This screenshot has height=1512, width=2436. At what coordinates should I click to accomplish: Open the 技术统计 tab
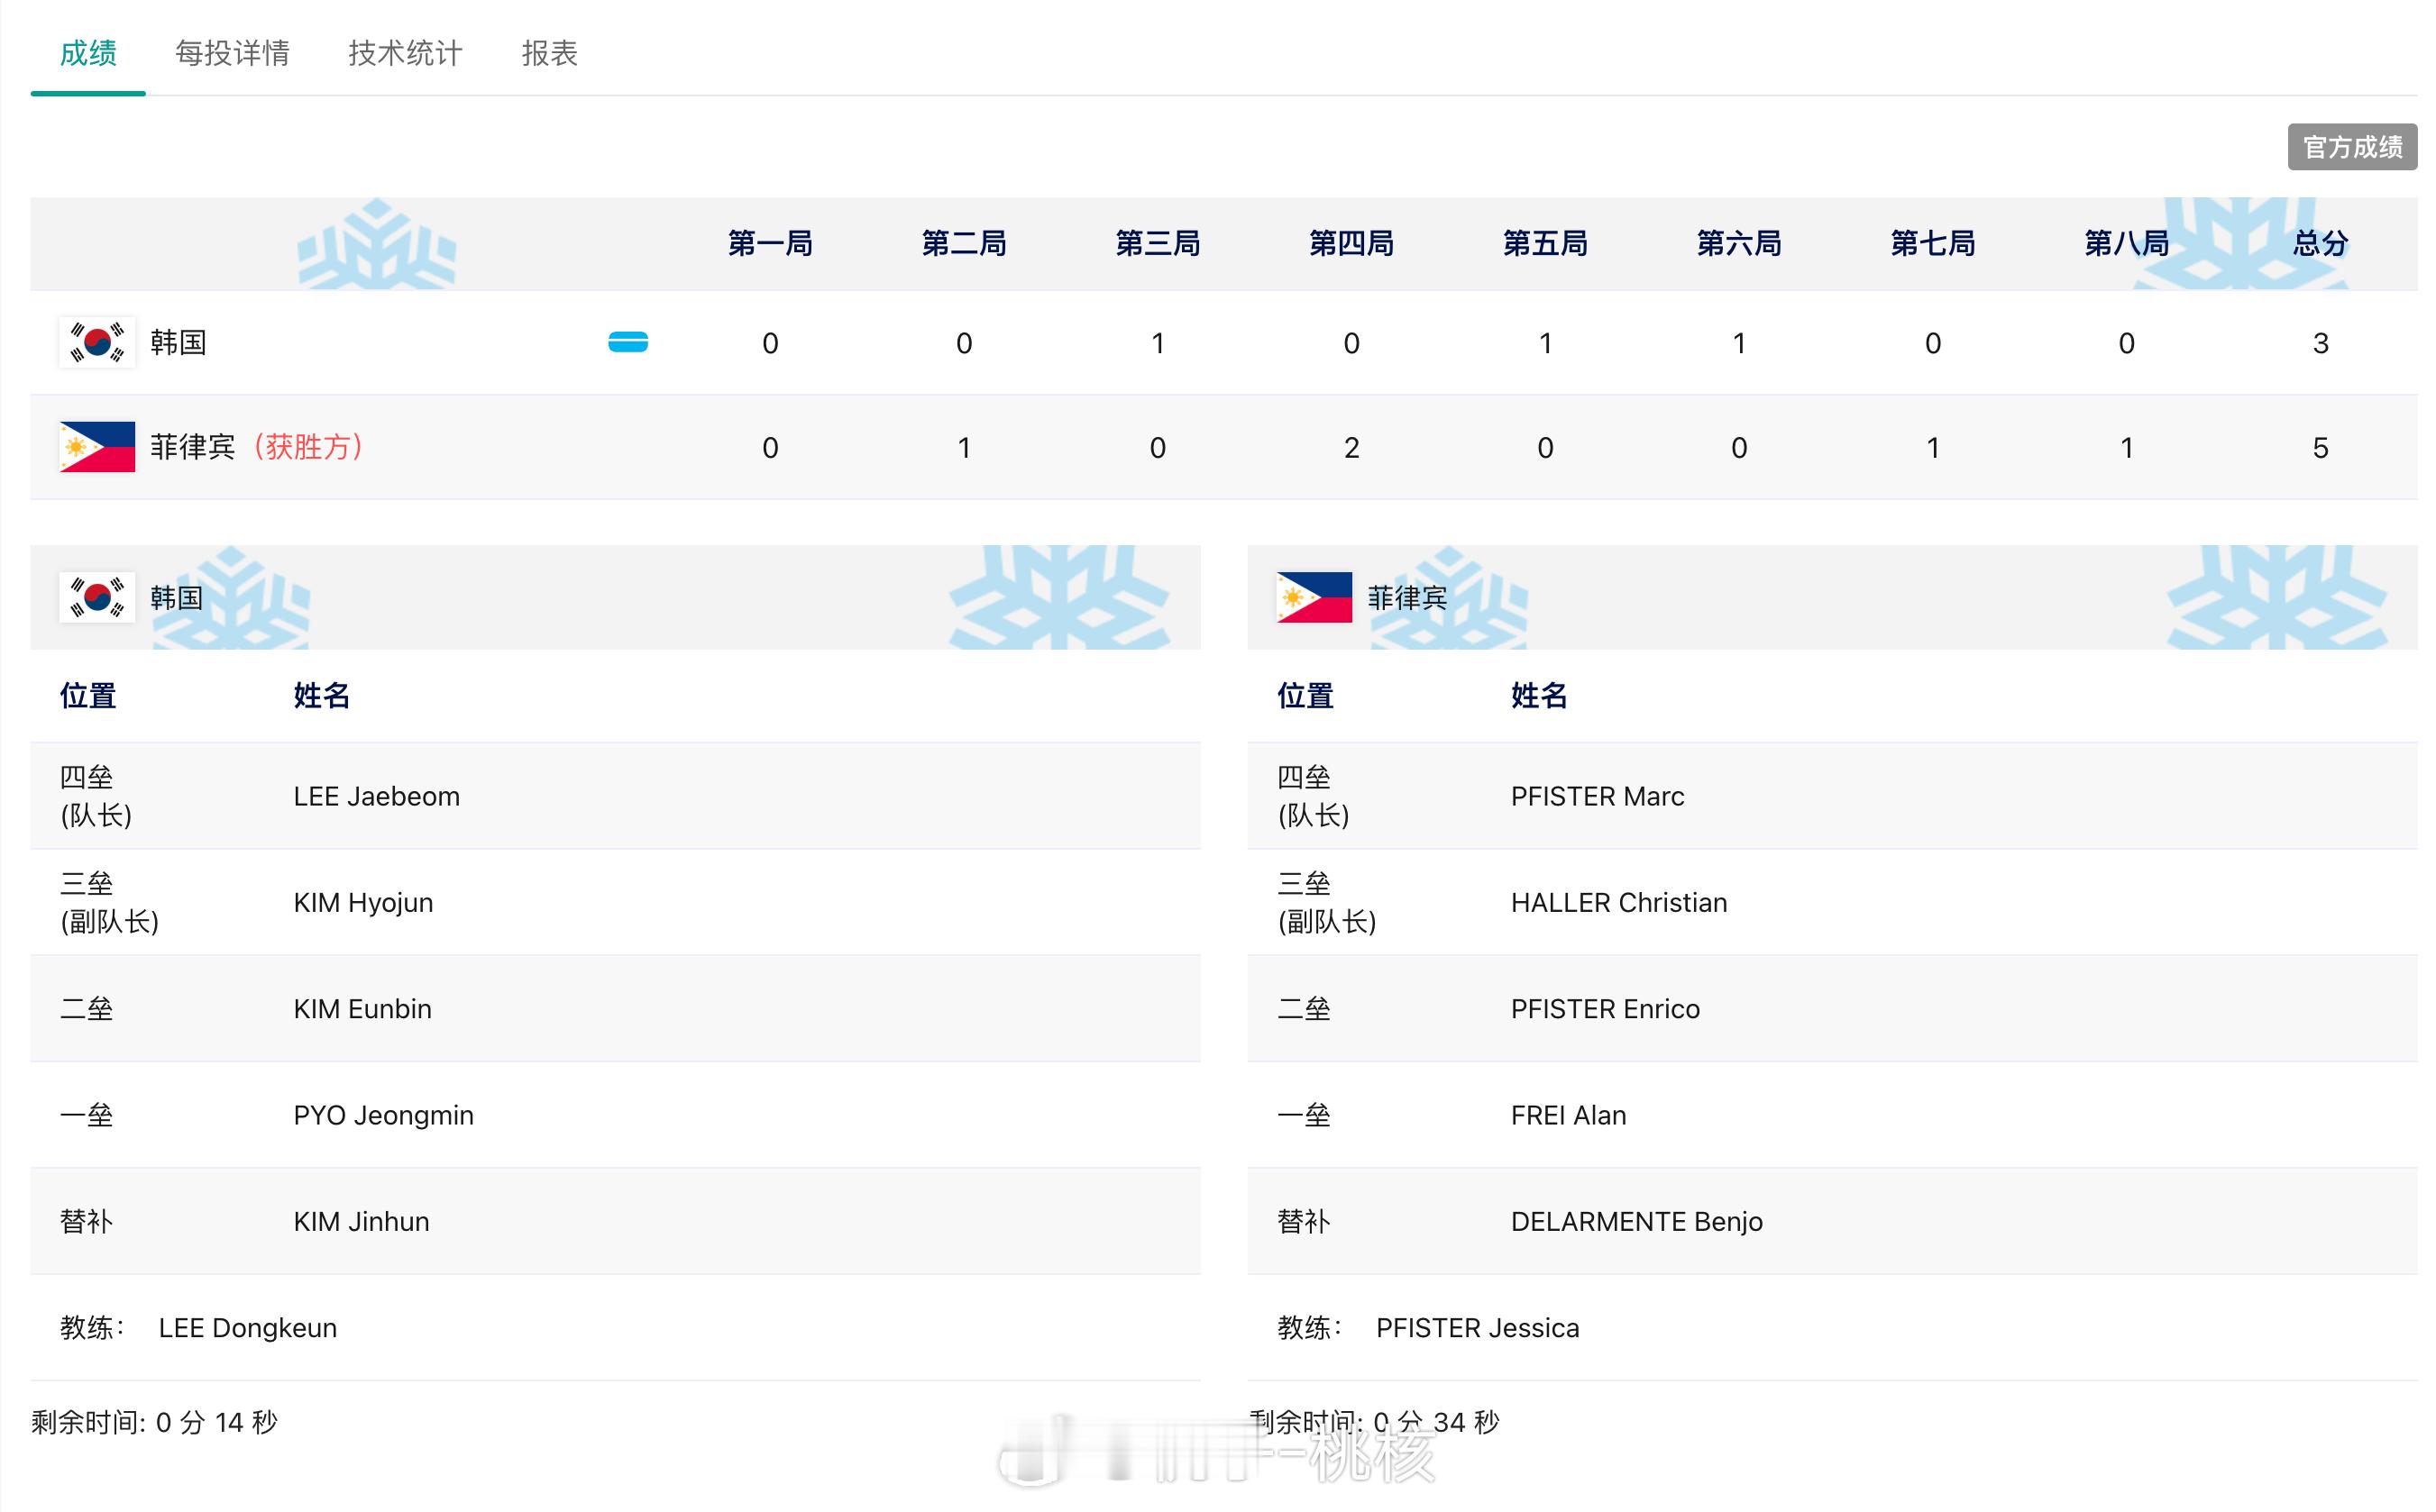[x=405, y=52]
